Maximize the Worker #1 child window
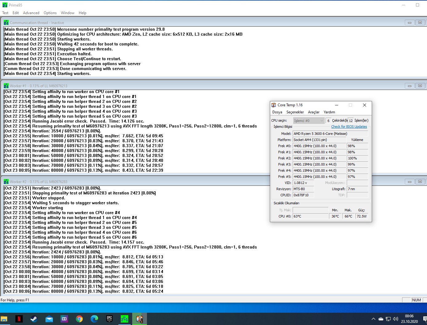This screenshot has width=427, height=325. 420,86
